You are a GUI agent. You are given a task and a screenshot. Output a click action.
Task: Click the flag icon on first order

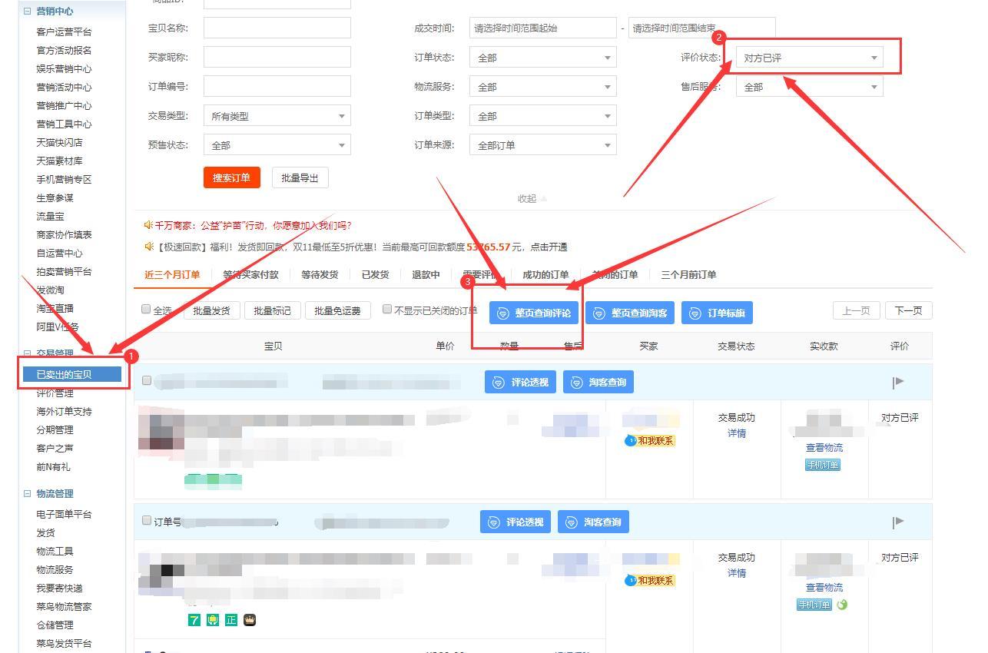click(898, 382)
